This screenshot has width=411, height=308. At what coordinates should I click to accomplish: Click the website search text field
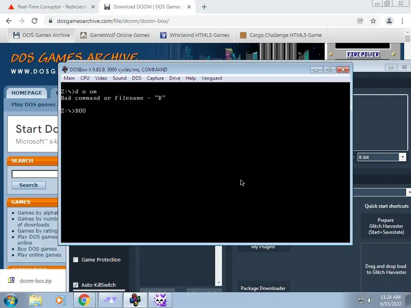[35, 174]
